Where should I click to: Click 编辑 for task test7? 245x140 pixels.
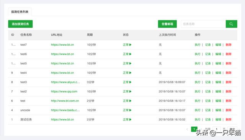pyautogui.click(x=218, y=45)
